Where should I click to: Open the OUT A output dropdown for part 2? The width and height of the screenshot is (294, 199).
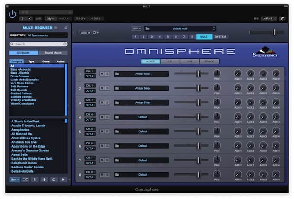click(90, 91)
